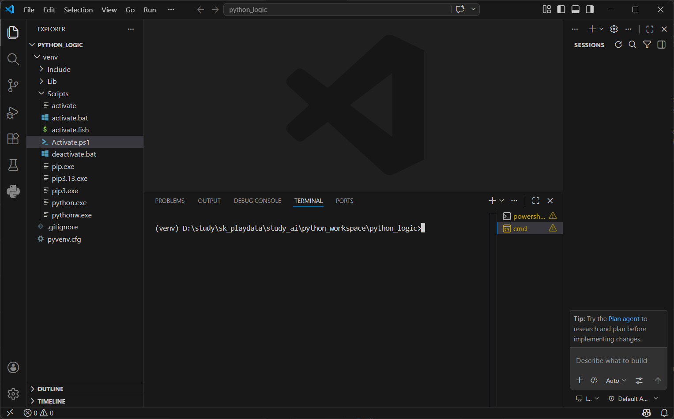Open the Extensions view

pyautogui.click(x=13, y=138)
